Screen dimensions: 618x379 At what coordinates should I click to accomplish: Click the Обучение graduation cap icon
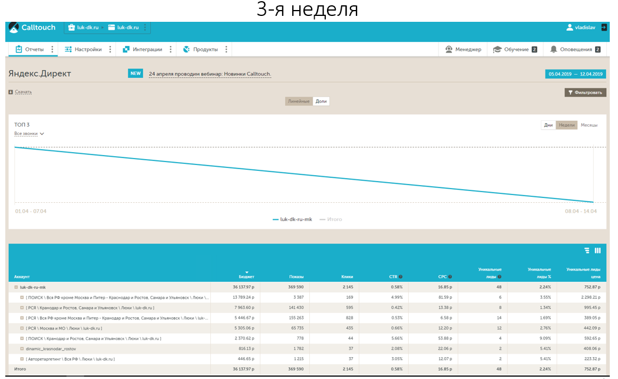click(497, 50)
